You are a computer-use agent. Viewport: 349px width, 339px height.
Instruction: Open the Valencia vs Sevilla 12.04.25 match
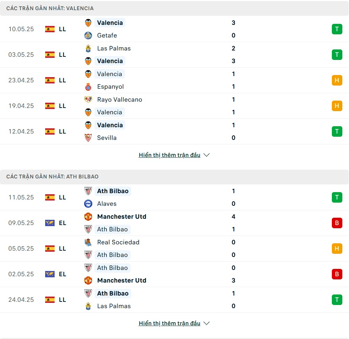tap(174, 131)
